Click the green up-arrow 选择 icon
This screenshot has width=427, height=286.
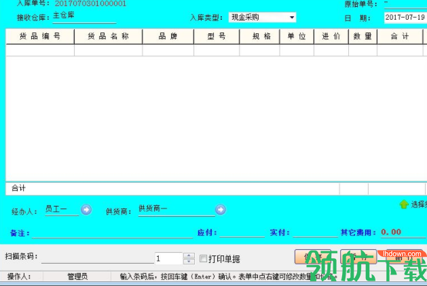(404, 204)
